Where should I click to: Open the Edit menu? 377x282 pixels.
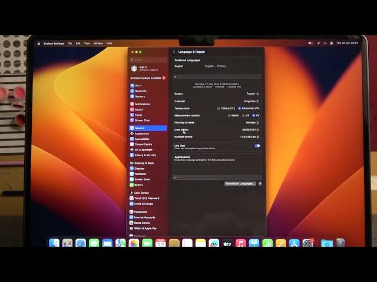[x=78, y=43]
